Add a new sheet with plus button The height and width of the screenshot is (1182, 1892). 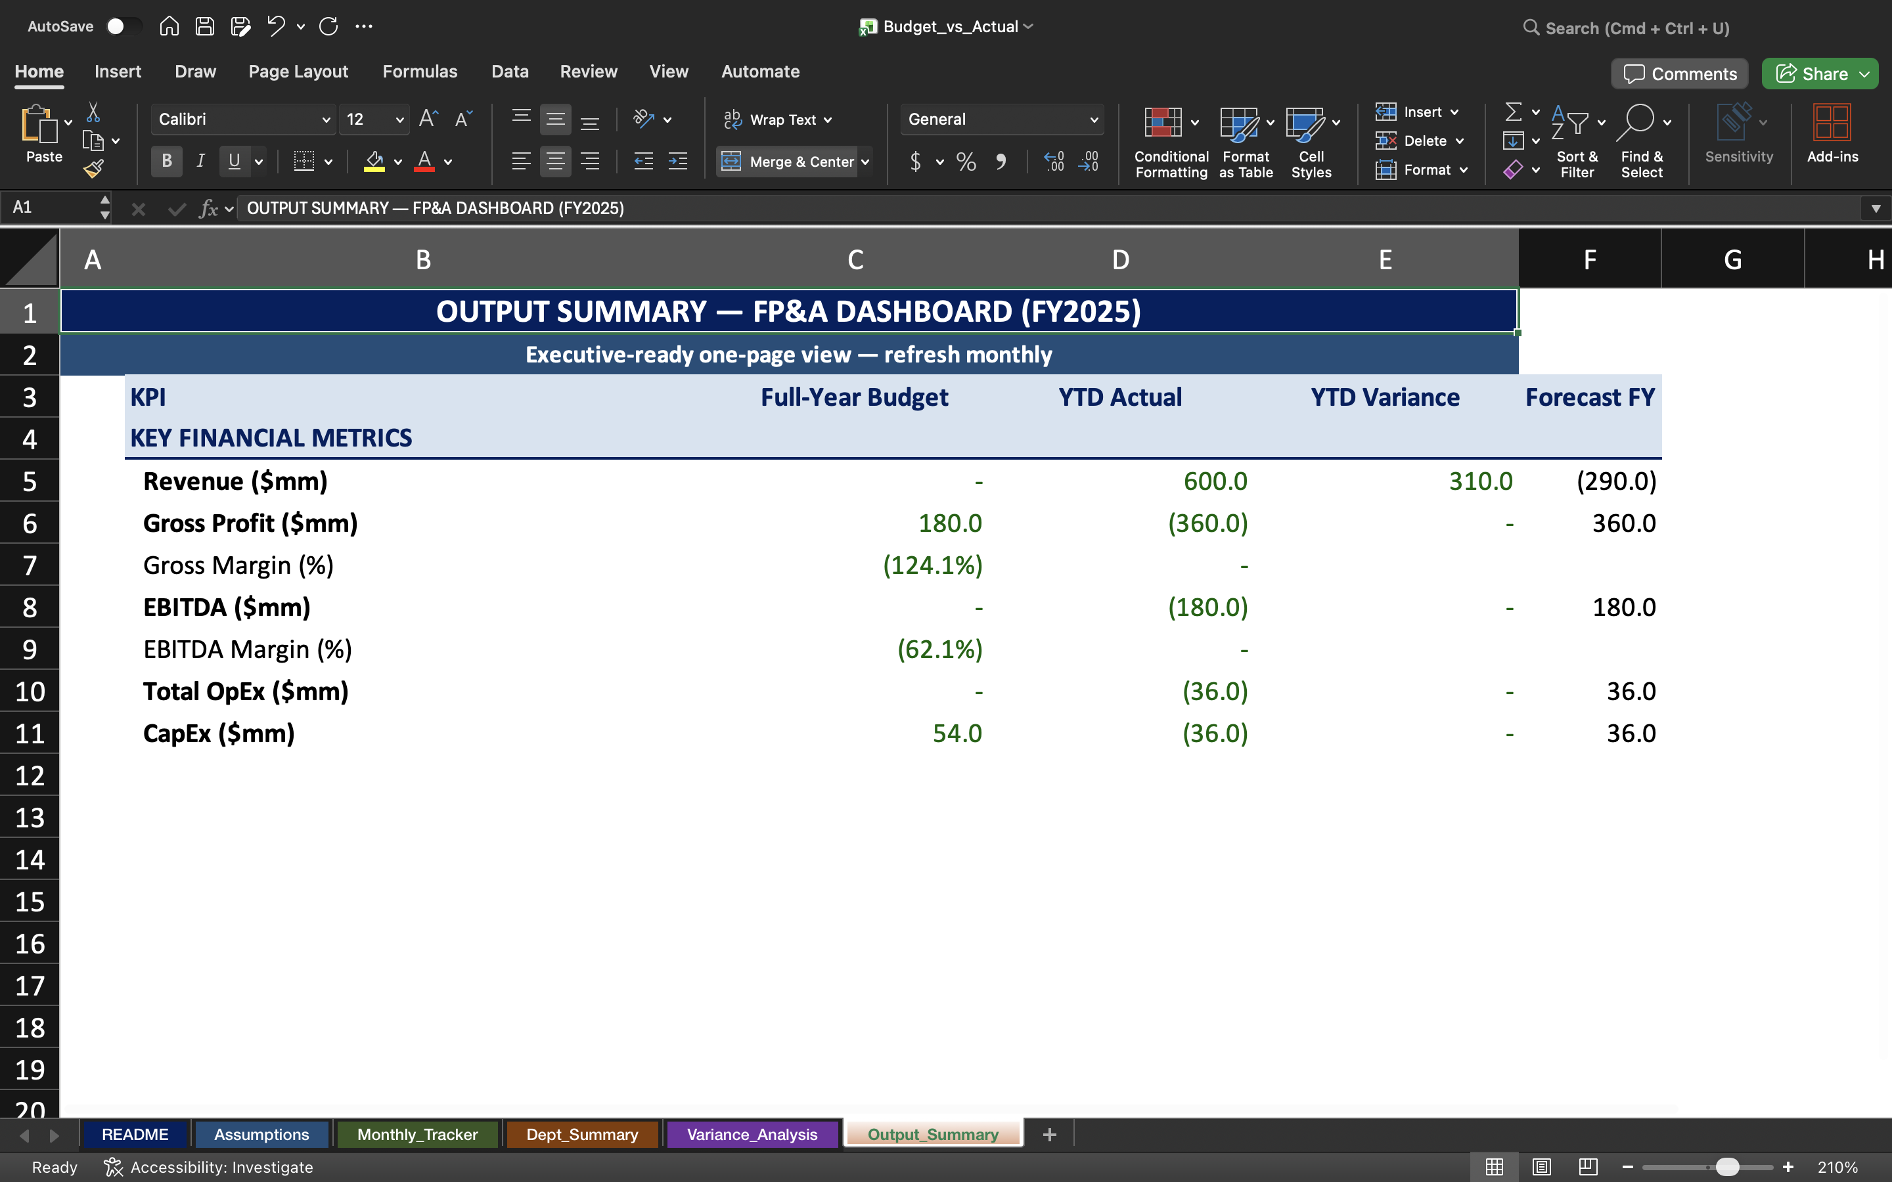(x=1049, y=1134)
